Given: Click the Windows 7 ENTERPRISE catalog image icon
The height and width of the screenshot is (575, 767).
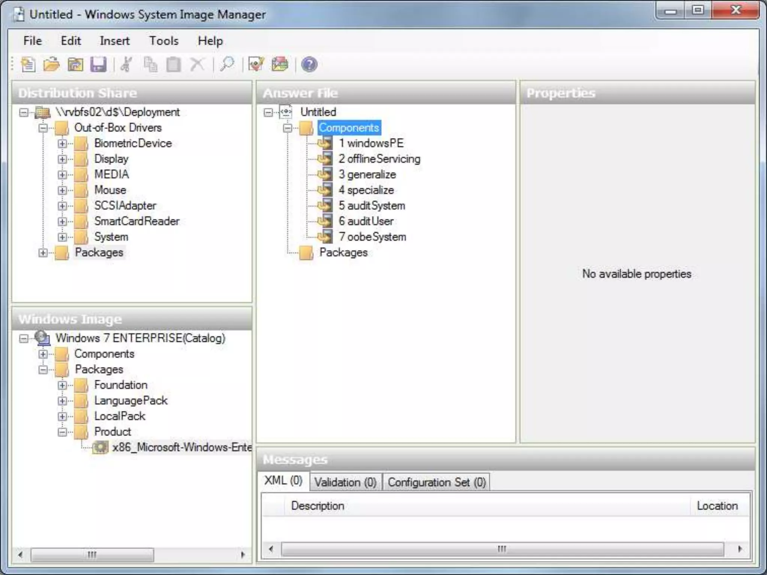Looking at the screenshot, I should (42, 338).
